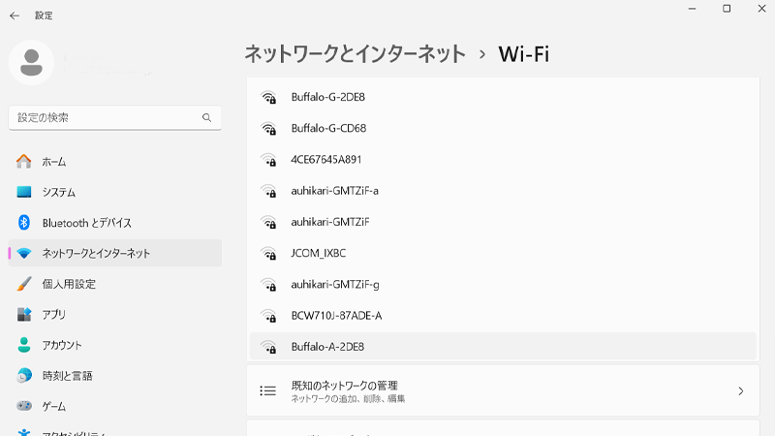Minimize the settings window
Image resolution: width=775 pixels, height=436 pixels.
(x=692, y=9)
